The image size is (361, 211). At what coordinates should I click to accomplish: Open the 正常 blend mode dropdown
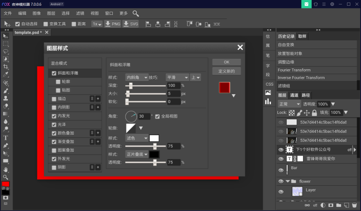coord(289,104)
